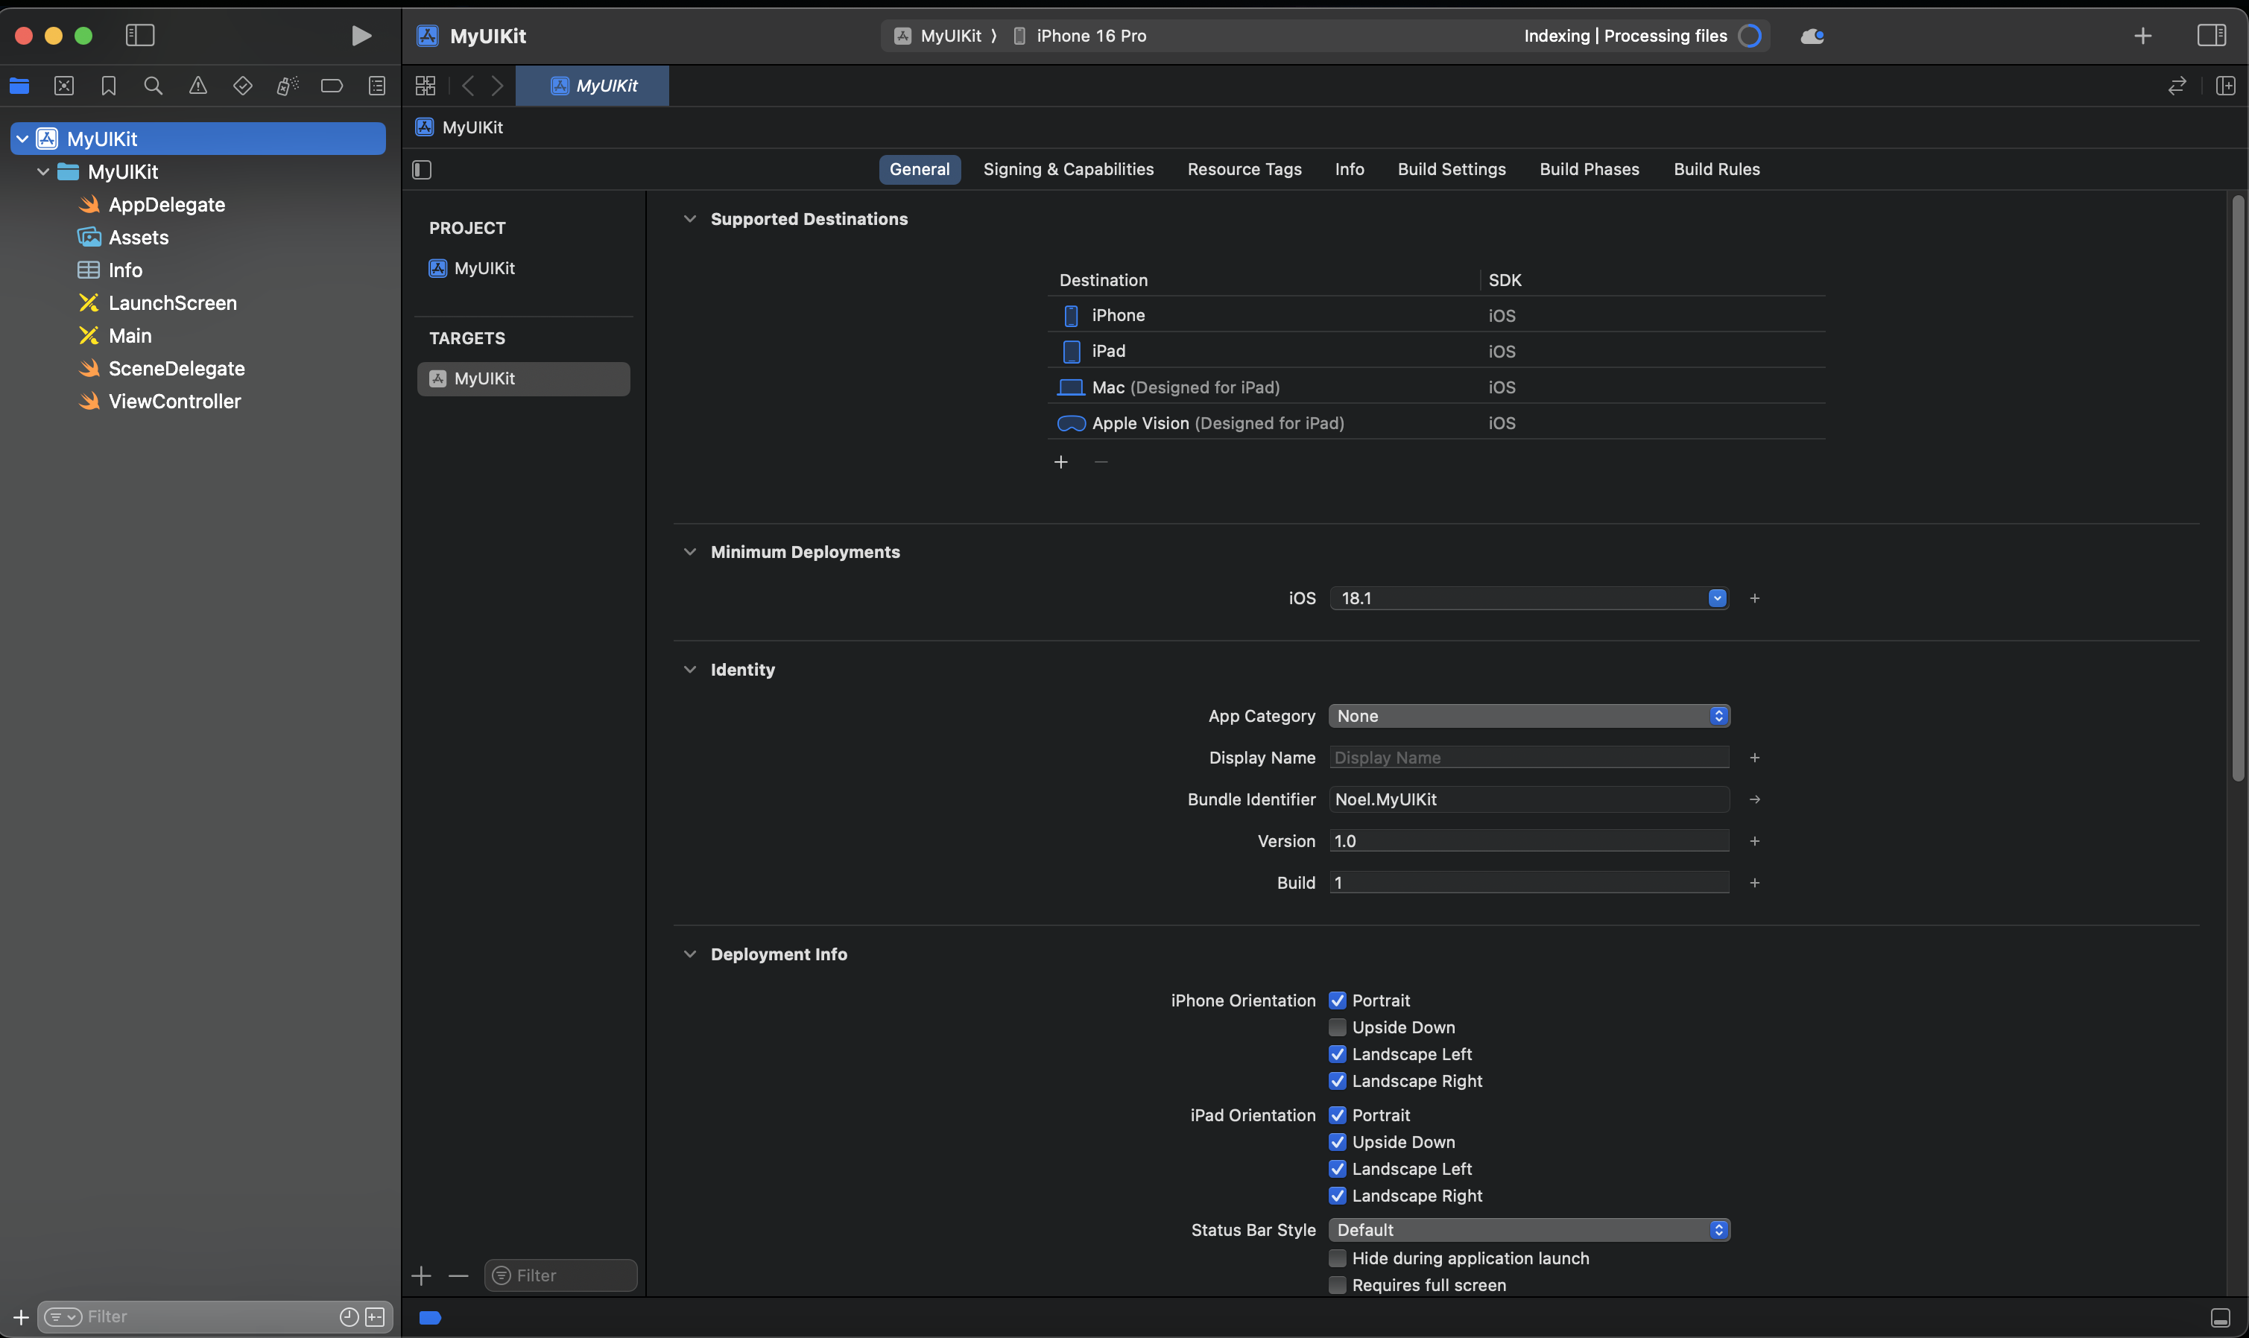Click the Run play button
This screenshot has height=1338, width=2249.
point(361,35)
